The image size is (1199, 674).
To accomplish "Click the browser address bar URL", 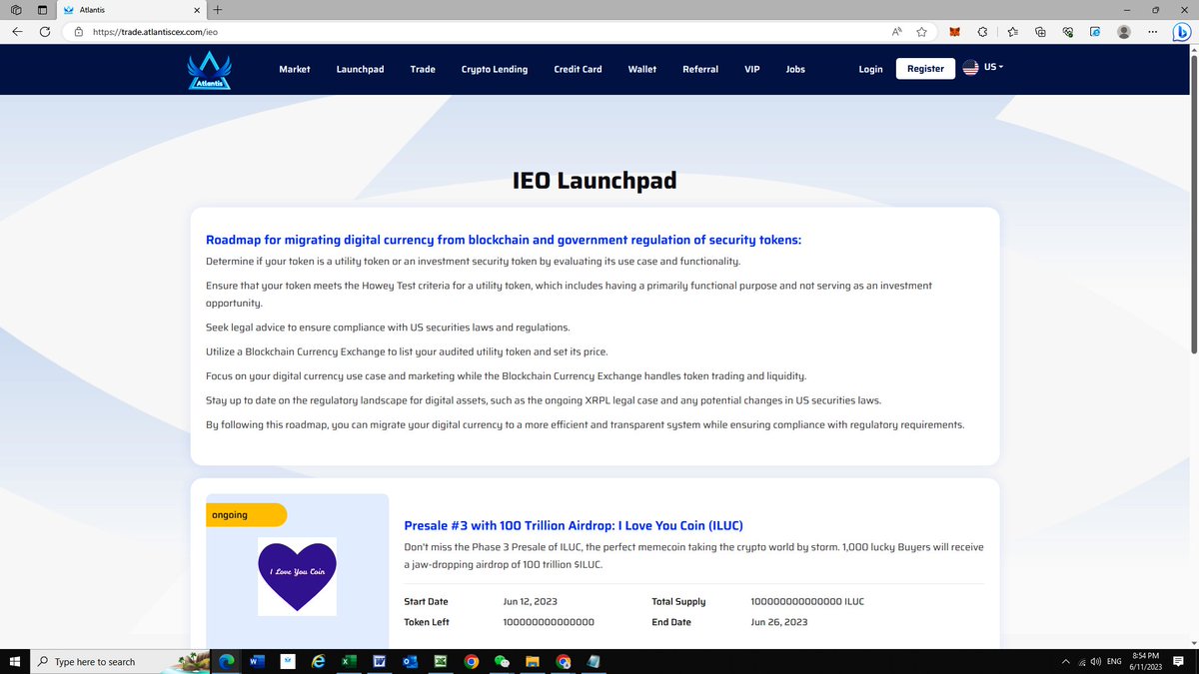I will [x=155, y=32].
